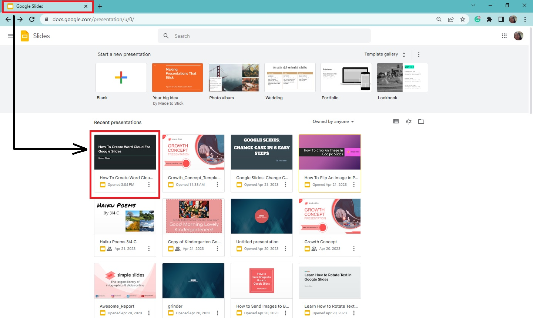Open the Owned by anyone dropdown
The width and height of the screenshot is (533, 318).
[x=333, y=121]
